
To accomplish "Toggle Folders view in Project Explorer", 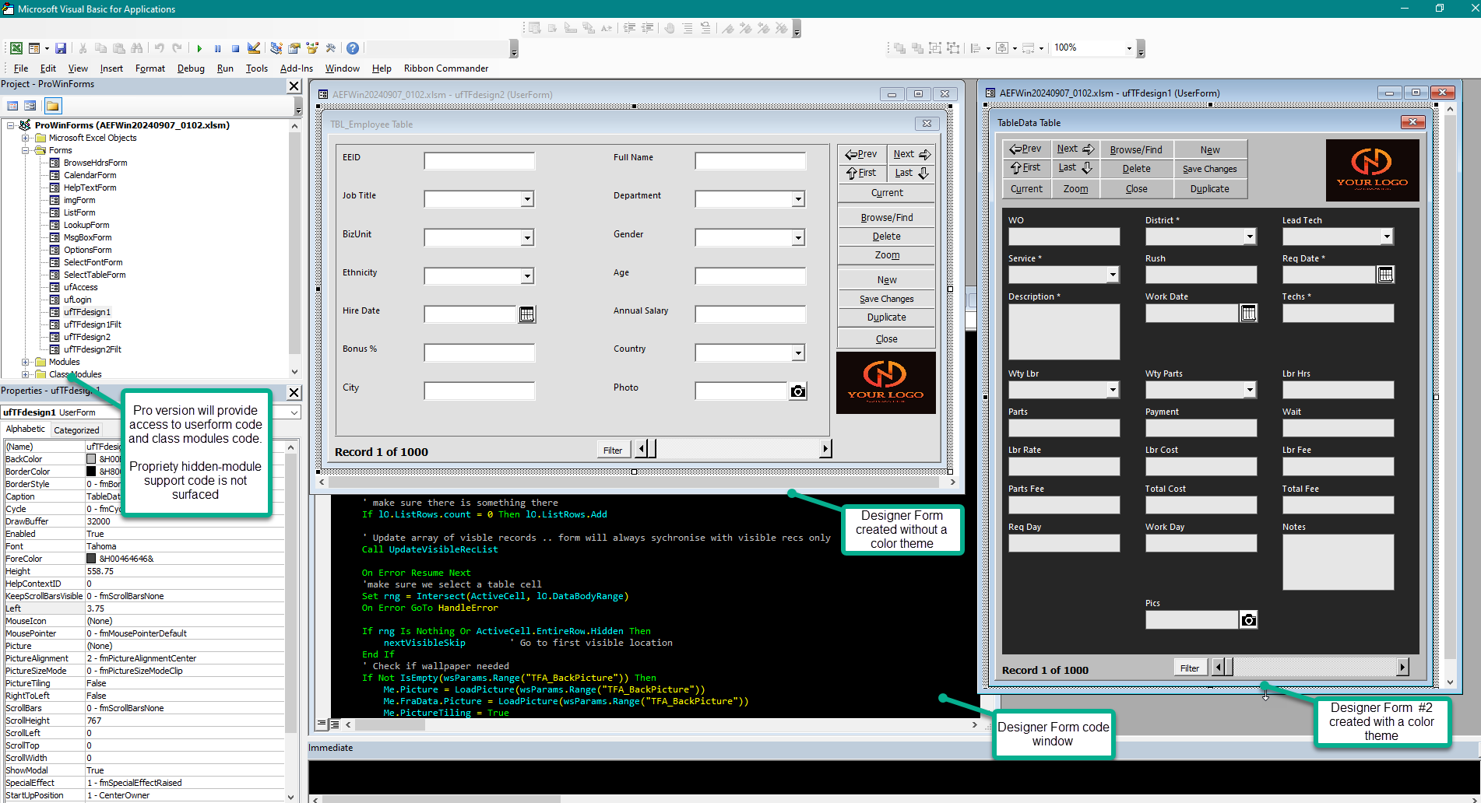I will coord(52,105).
